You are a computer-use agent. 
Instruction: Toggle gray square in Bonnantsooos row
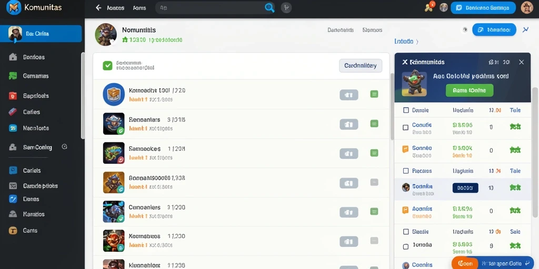pyautogui.click(x=374, y=182)
